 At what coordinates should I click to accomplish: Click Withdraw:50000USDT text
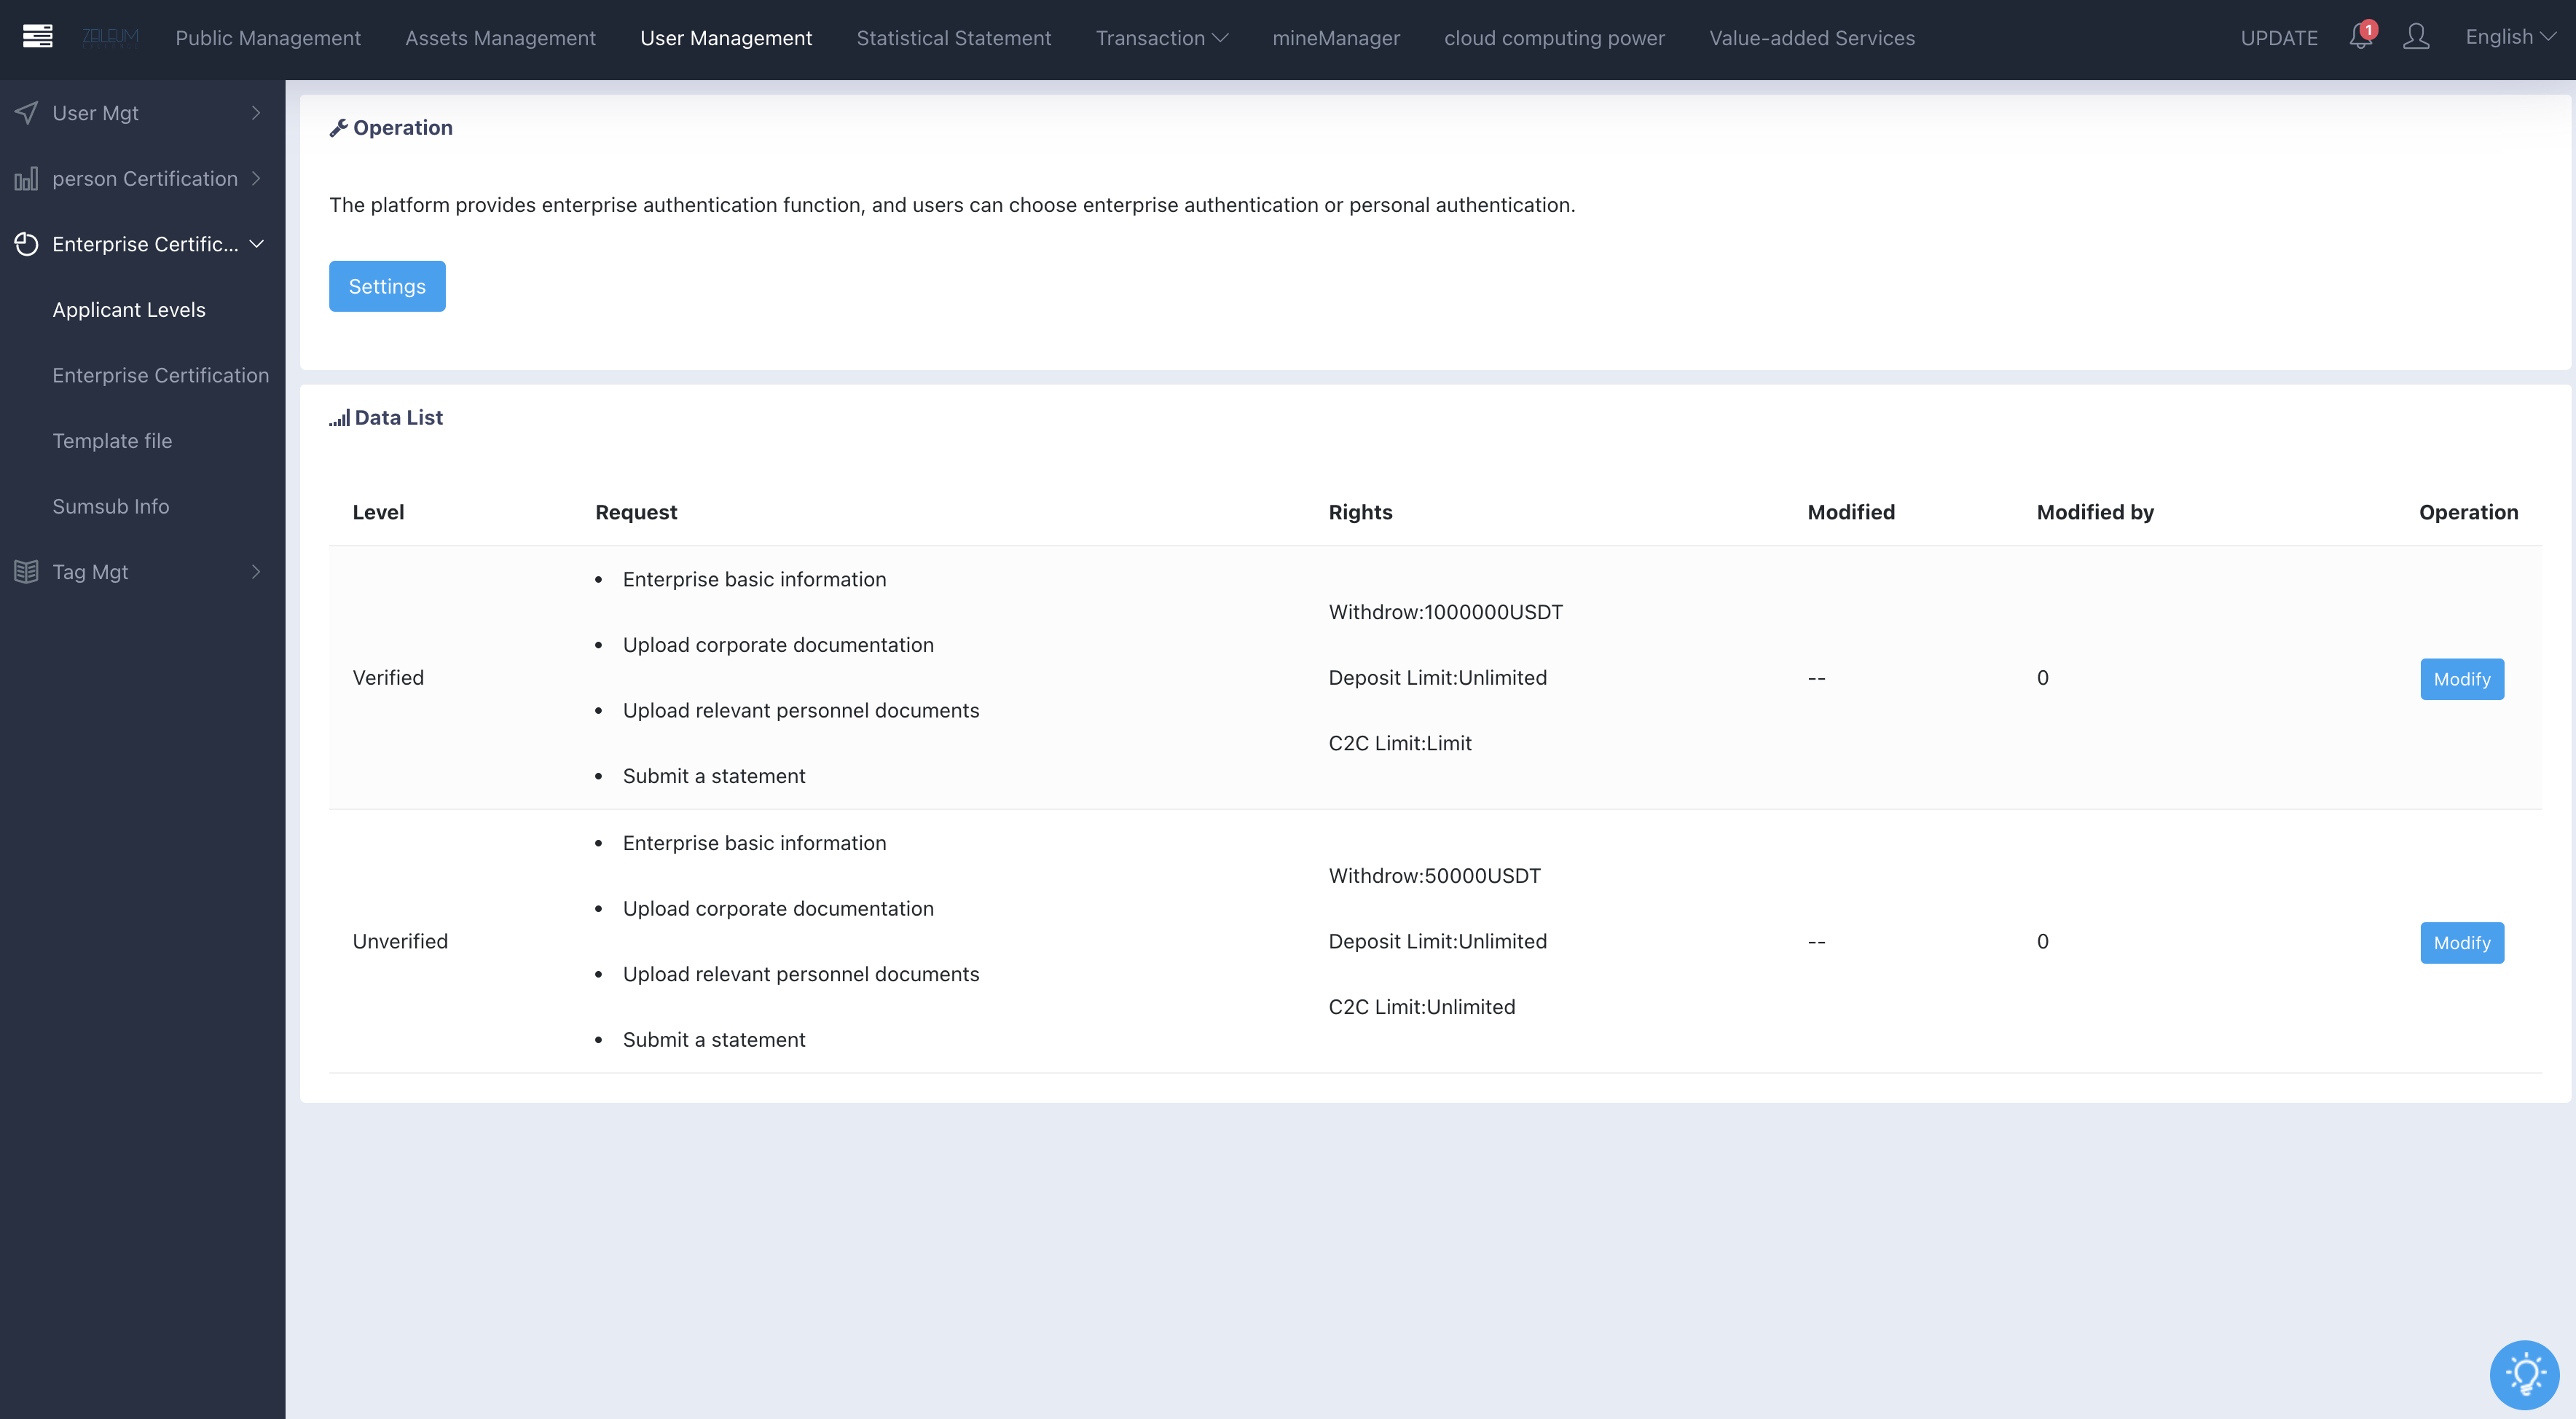point(1434,876)
